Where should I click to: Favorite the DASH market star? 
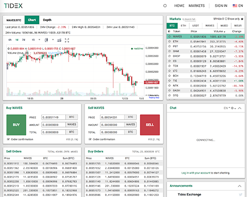tap(169, 91)
